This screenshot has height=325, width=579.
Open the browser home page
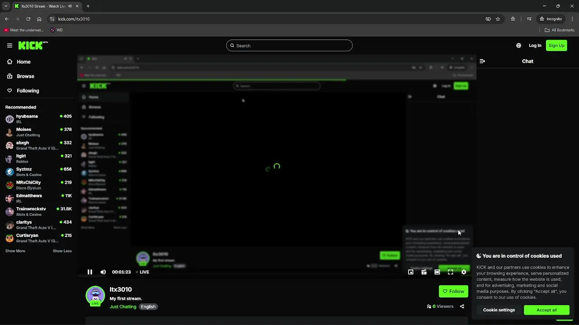pyautogui.click(x=39, y=19)
